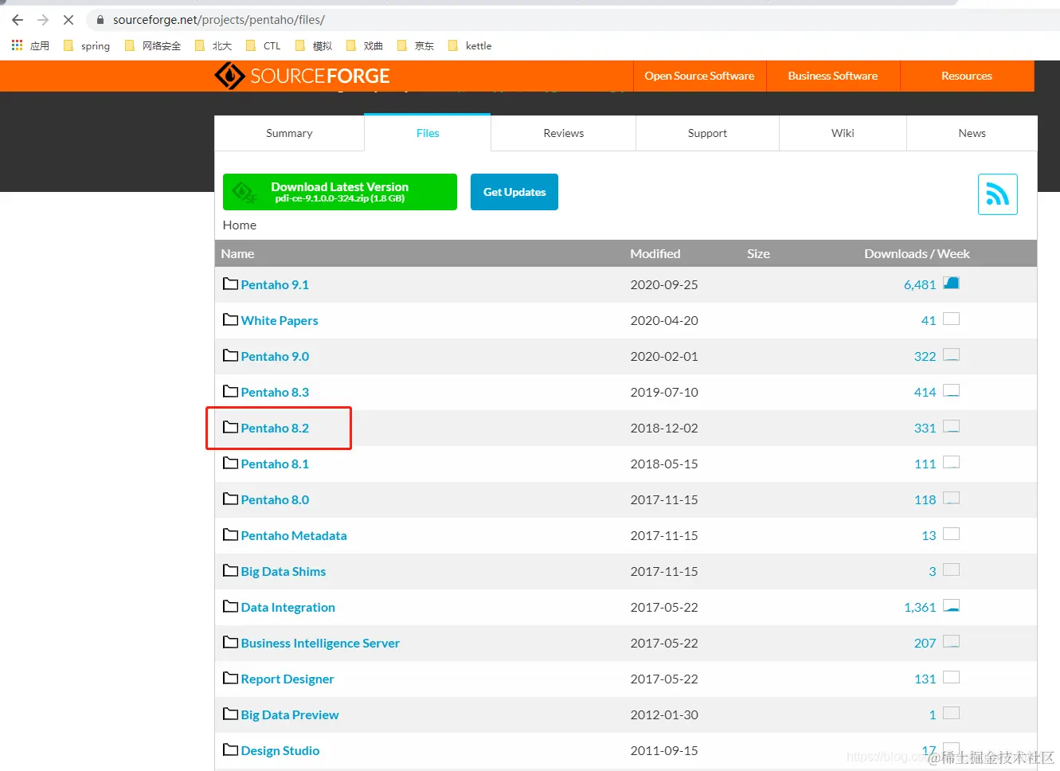Open the Data Integration folder link
1060x771 pixels.
click(288, 607)
